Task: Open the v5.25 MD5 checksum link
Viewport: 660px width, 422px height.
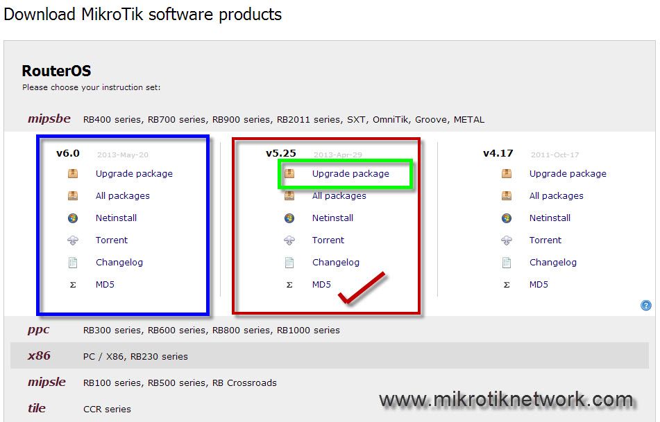Action: click(321, 285)
